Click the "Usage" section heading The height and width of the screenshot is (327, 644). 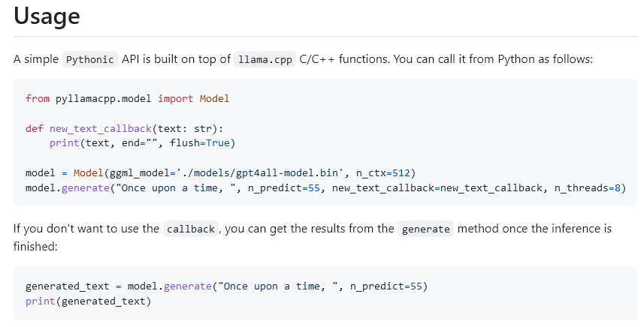(x=47, y=15)
